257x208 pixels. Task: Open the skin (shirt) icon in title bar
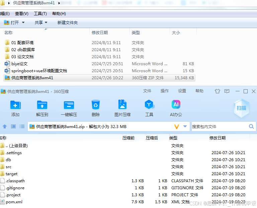218,91
